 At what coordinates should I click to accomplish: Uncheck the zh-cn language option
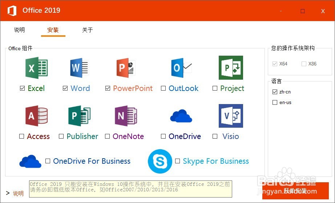pyautogui.click(x=275, y=92)
